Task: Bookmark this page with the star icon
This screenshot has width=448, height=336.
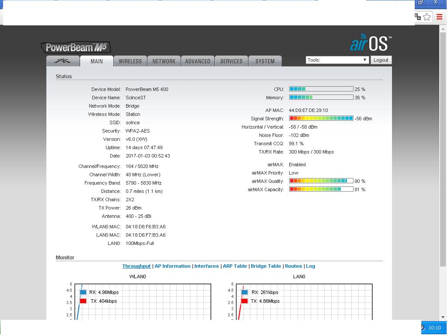Action: tap(427, 17)
